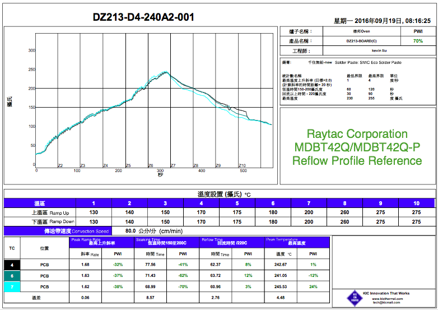Open the www.kicthermal.com link
The image size is (438, 310).
(x=388, y=299)
